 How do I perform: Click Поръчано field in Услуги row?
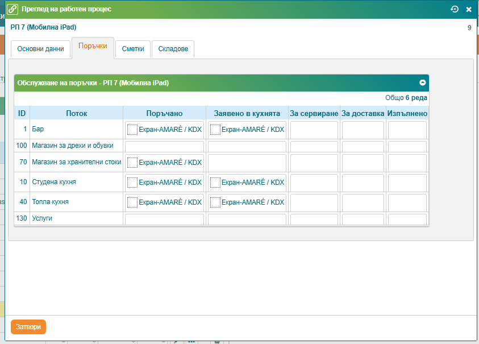(164, 219)
